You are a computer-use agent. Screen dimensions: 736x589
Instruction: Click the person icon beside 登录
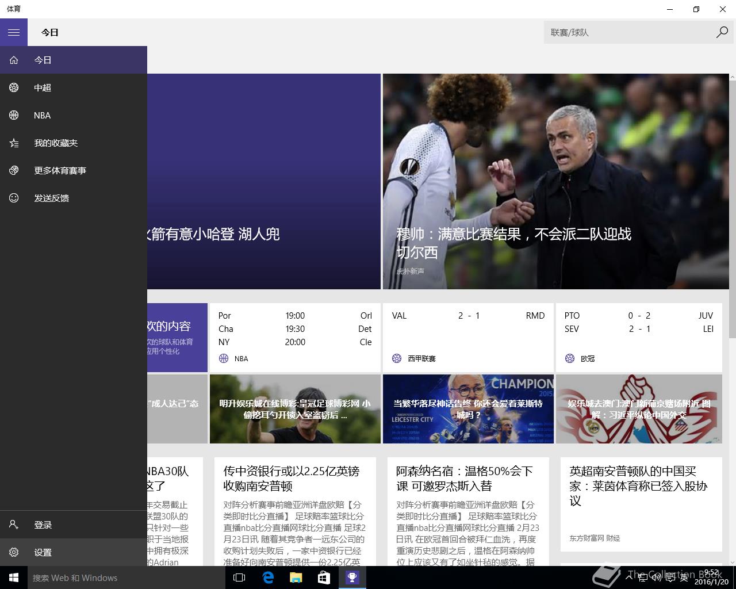tap(14, 525)
